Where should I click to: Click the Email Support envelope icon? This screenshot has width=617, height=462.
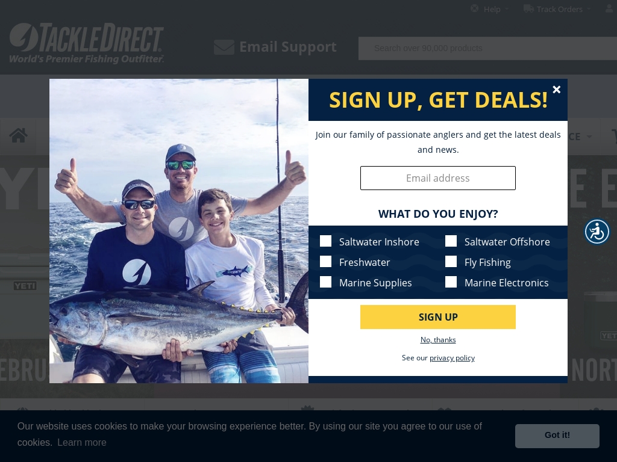[224, 47]
